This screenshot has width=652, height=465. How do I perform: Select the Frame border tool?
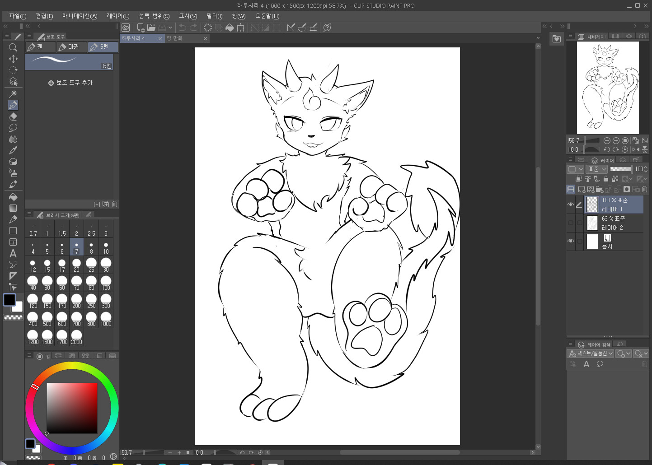pyautogui.click(x=13, y=242)
